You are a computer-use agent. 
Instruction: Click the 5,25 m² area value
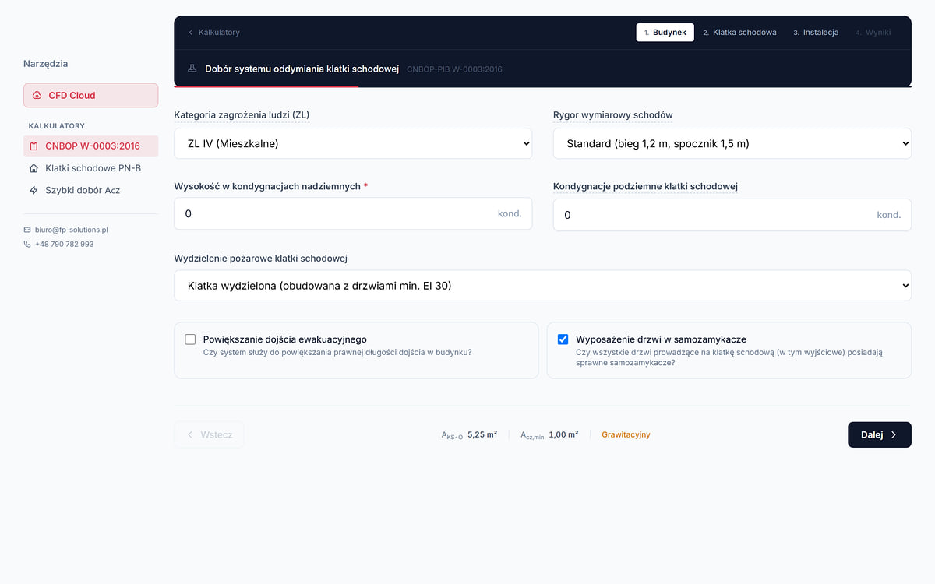[x=482, y=434]
